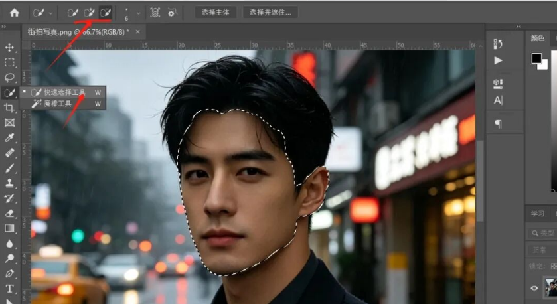
Task: Click the horizontal ruler at mark 30
Action: 254,45
